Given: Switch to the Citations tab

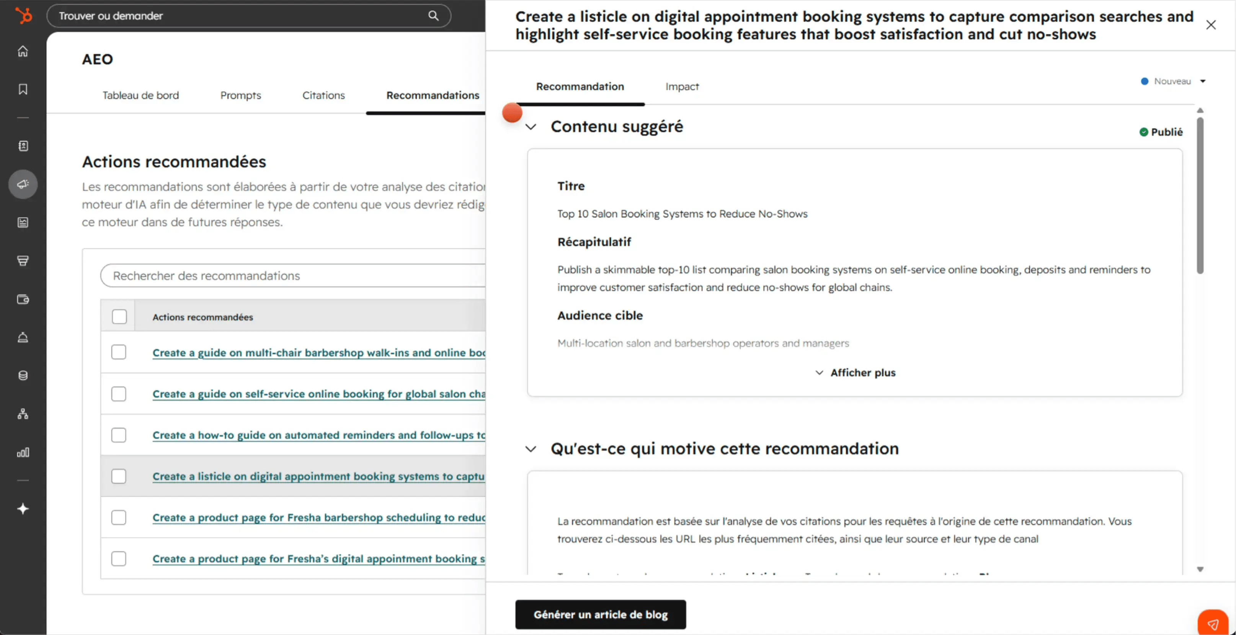Looking at the screenshot, I should pos(323,95).
